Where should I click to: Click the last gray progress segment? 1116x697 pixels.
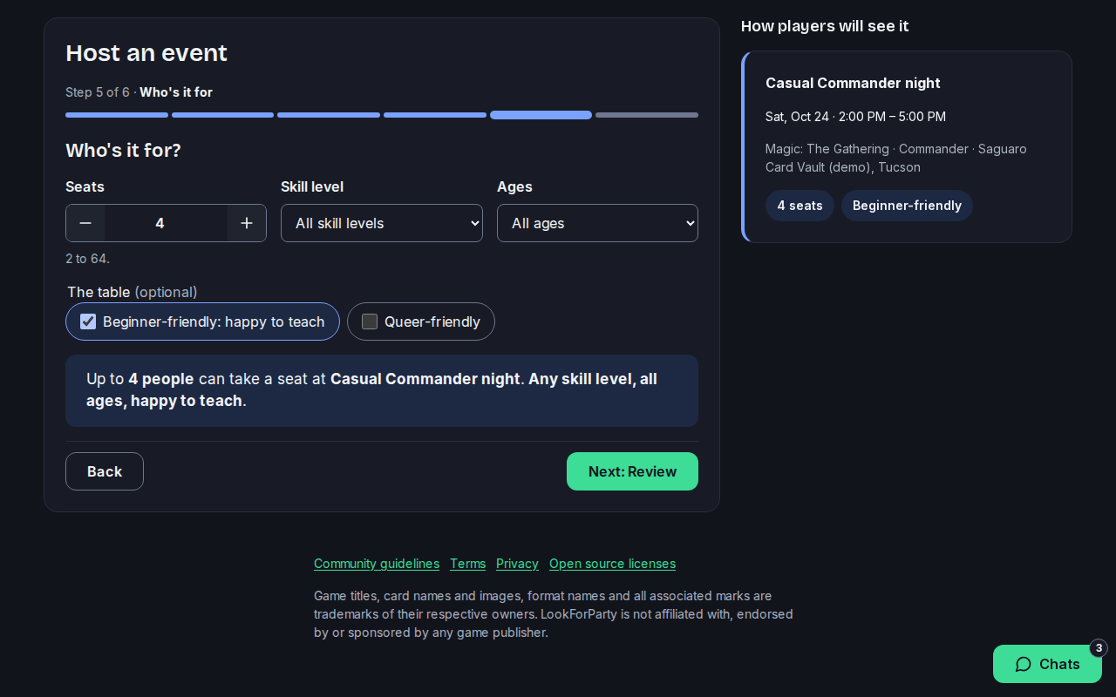pyautogui.click(x=647, y=115)
